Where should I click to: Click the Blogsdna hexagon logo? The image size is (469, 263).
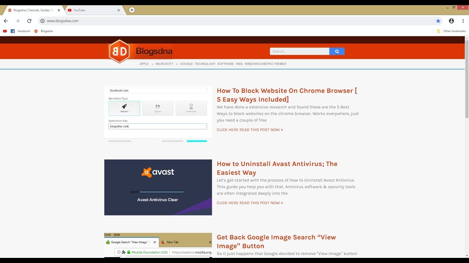[x=119, y=52]
